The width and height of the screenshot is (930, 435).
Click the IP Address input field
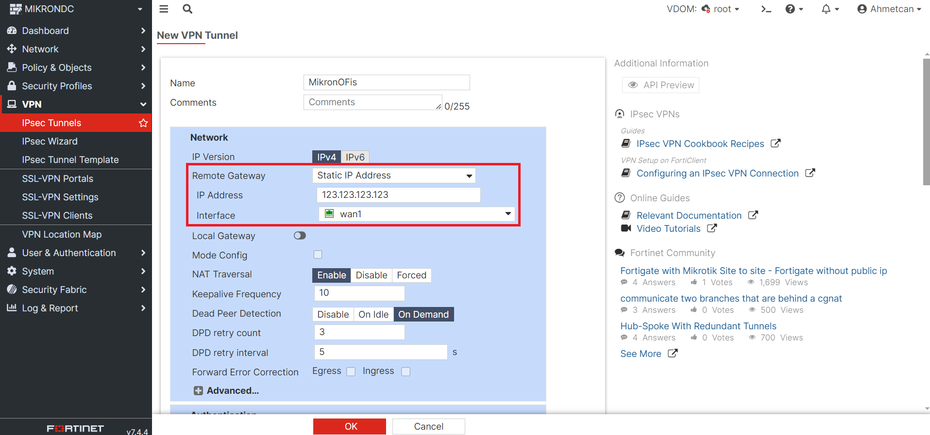[398, 195]
